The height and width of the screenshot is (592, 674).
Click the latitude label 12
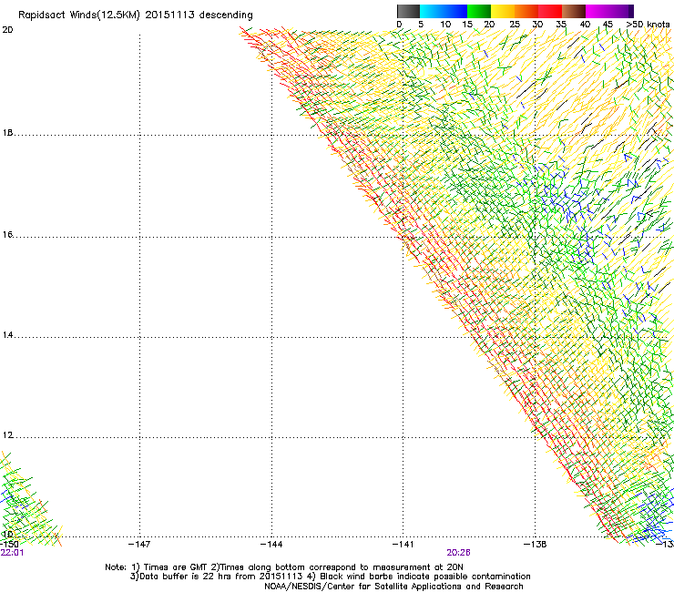click(x=7, y=435)
